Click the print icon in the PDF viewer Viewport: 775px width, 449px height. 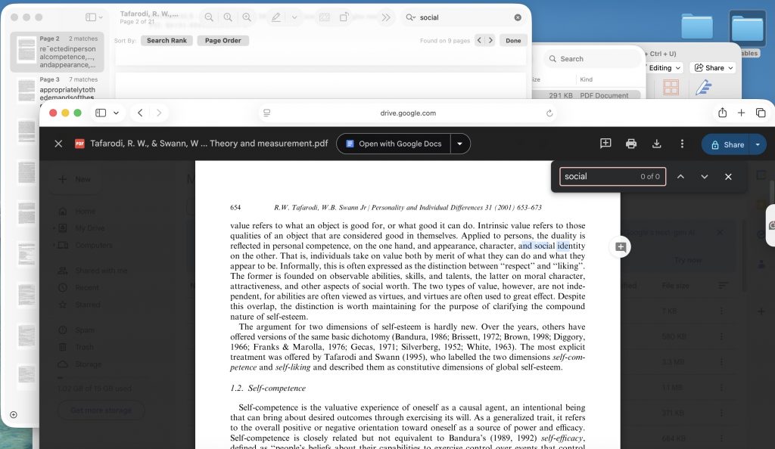[631, 144]
